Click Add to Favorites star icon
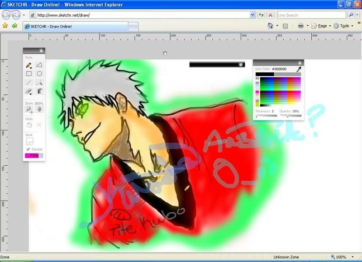 14,26
